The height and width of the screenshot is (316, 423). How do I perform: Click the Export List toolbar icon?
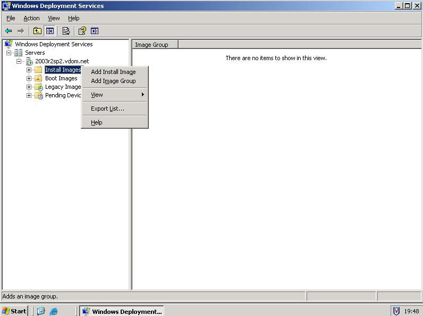[x=66, y=31]
